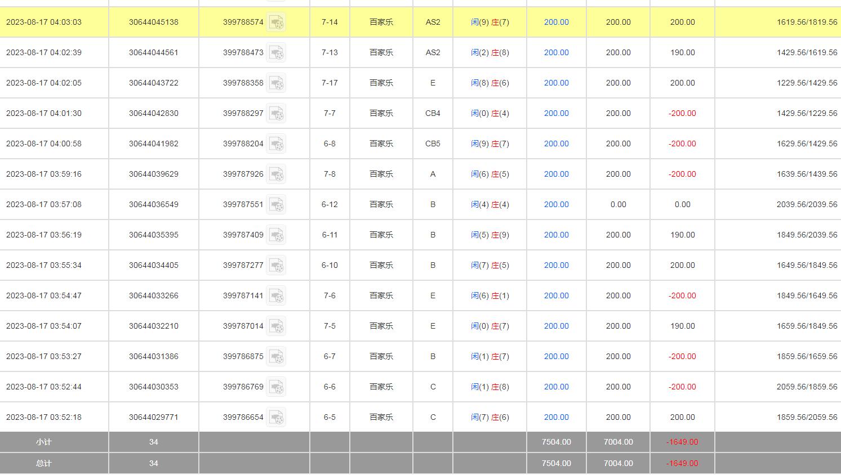Click blue 200.00 bet link for order 30644034405
The height and width of the screenshot is (475, 841).
(557, 265)
